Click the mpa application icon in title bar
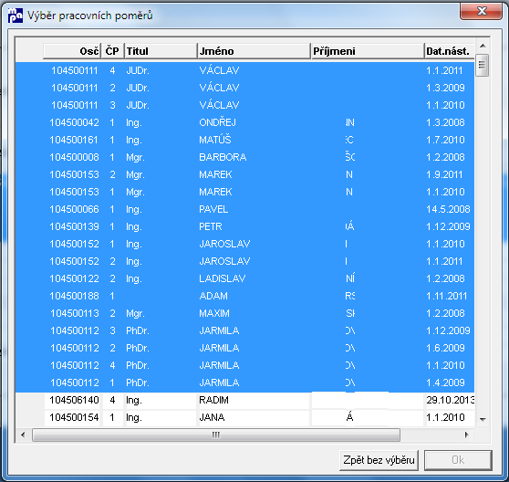The height and width of the screenshot is (482, 509). coord(16,15)
